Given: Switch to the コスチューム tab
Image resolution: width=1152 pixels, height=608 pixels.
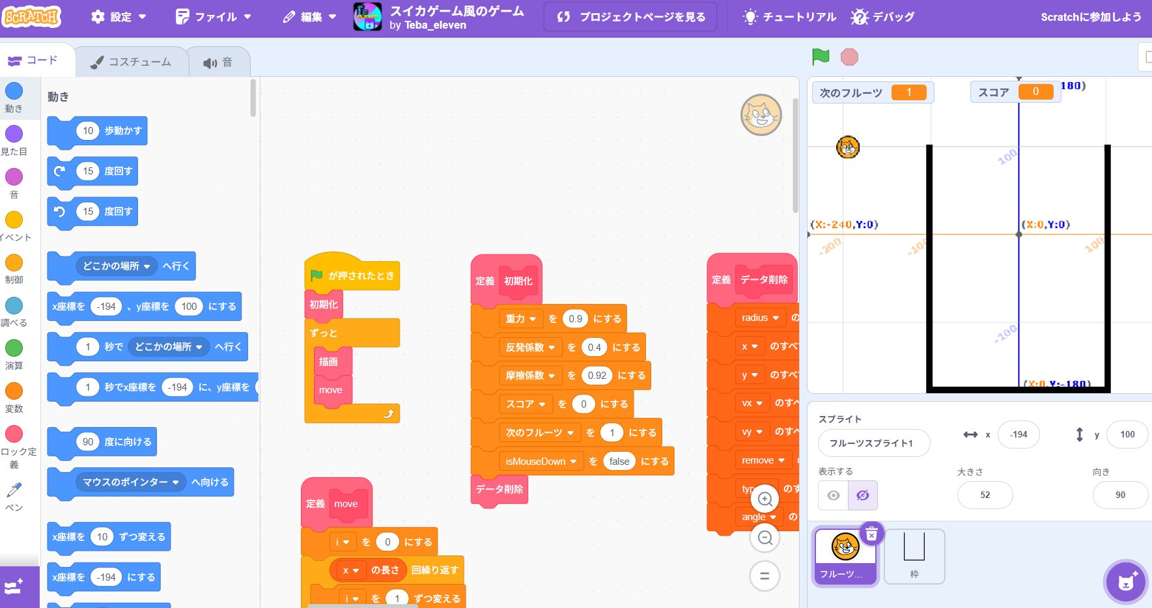Looking at the screenshot, I should point(131,62).
